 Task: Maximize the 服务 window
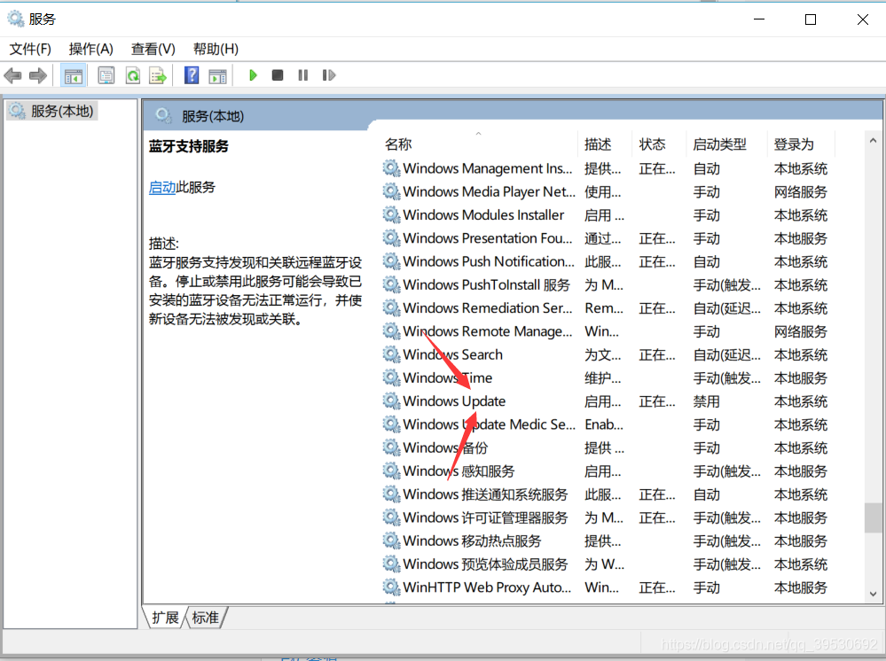[x=811, y=19]
